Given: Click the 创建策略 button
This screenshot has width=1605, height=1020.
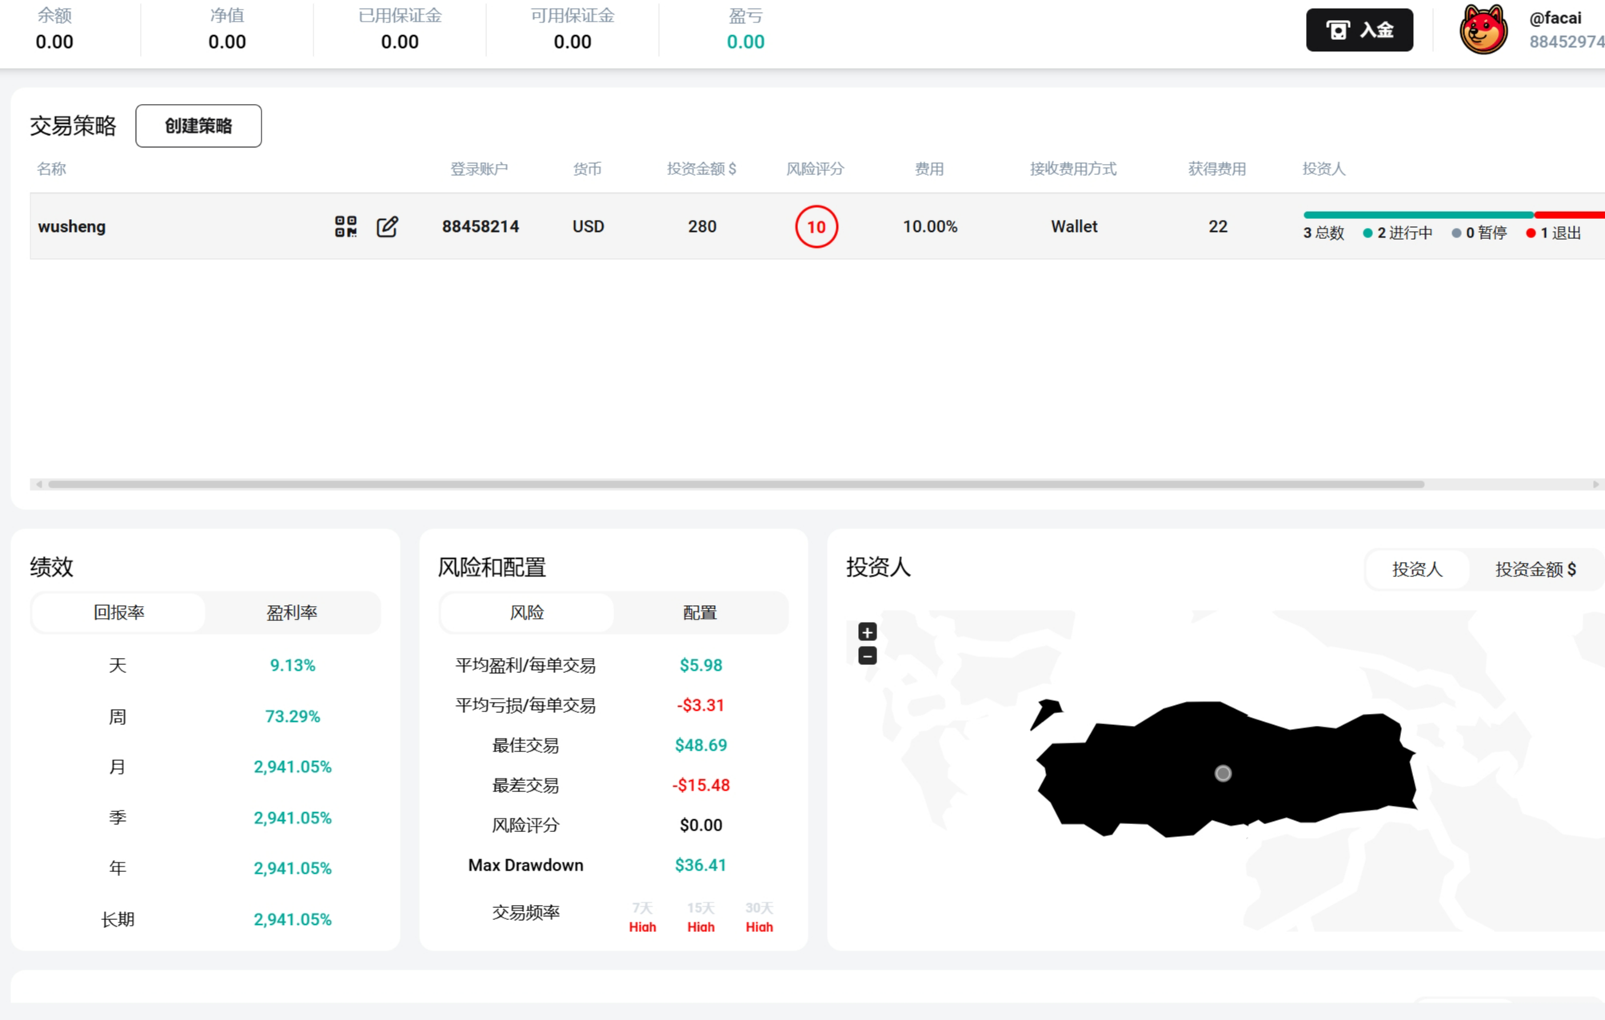Looking at the screenshot, I should (198, 126).
